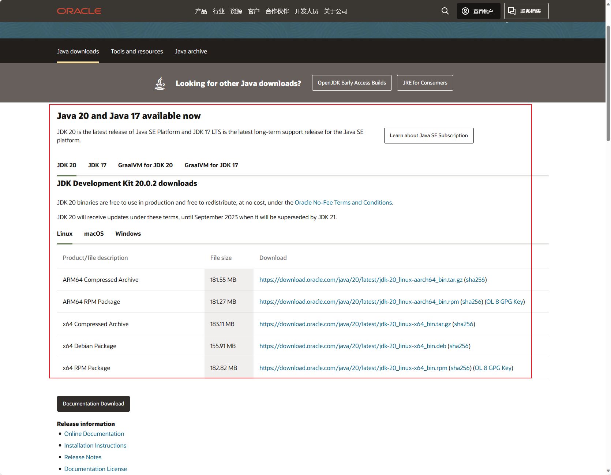611x475 pixels.
Task: Click the page vertical scrollbar thumb
Action: (608, 83)
